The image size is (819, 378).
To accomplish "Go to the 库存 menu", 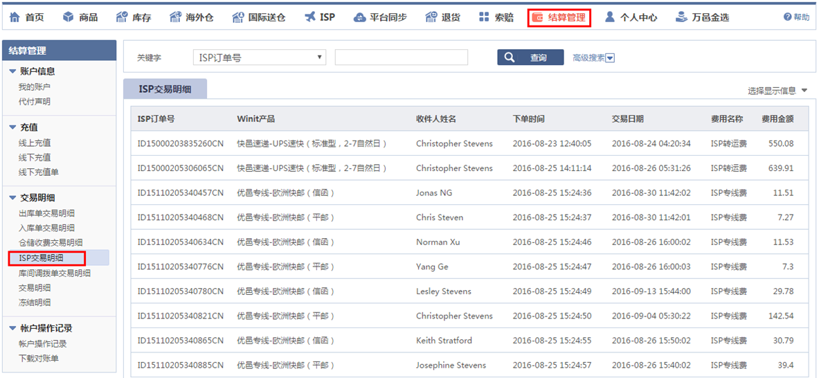I will click(x=141, y=18).
